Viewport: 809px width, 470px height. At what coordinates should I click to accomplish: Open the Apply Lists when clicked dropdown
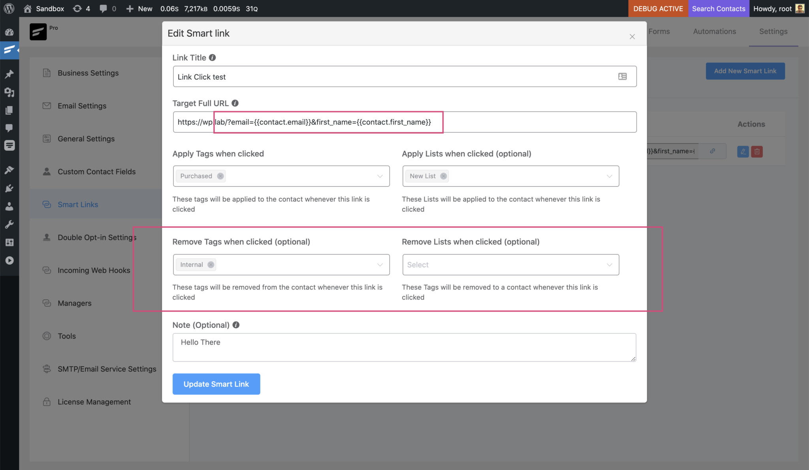610,176
